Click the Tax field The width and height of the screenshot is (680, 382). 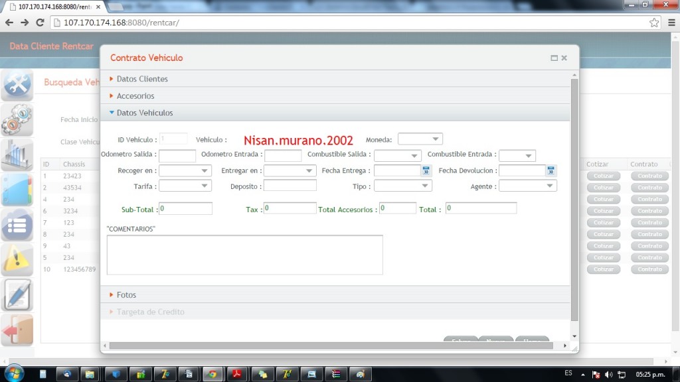[290, 208]
